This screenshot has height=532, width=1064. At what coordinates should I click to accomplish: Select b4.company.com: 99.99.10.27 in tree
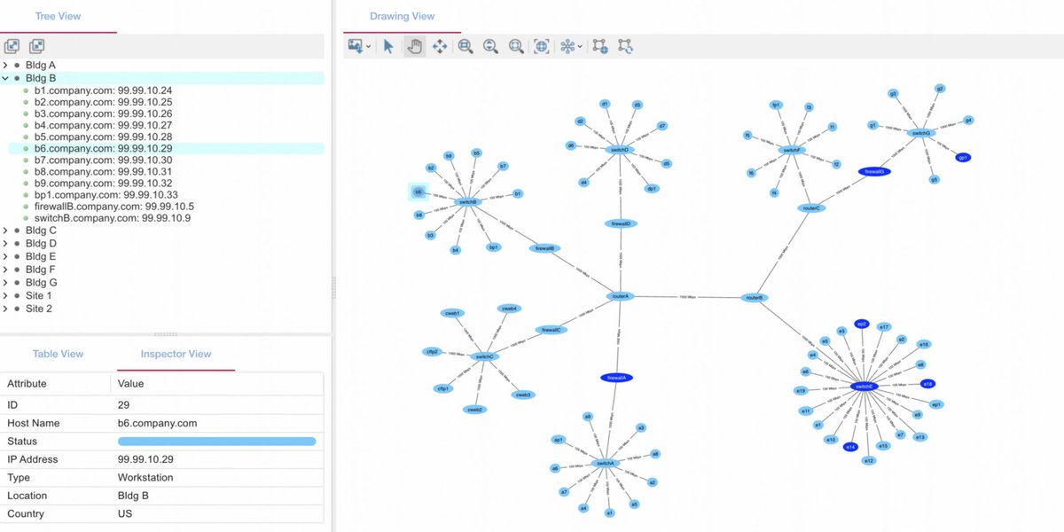(103, 125)
